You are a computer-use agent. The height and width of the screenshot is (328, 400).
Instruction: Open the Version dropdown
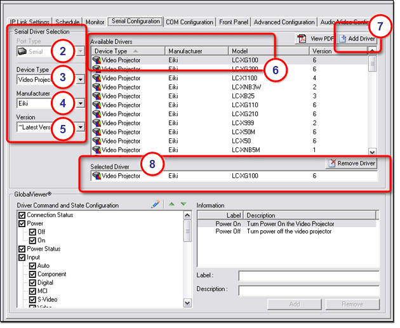[80, 128]
